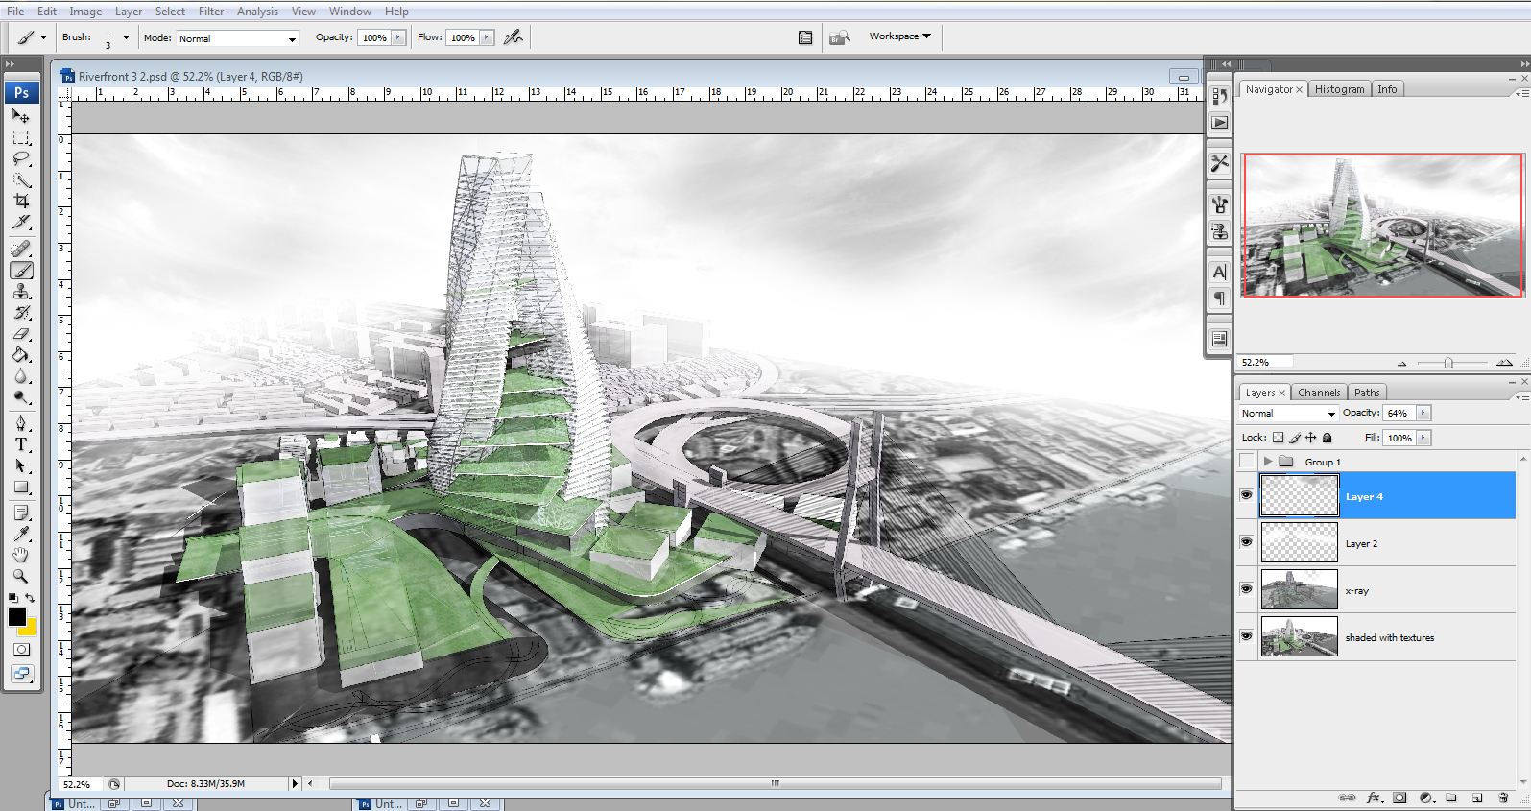This screenshot has height=811, width=1531.
Task: Toggle lock transparent pixels
Action: tap(1278, 438)
